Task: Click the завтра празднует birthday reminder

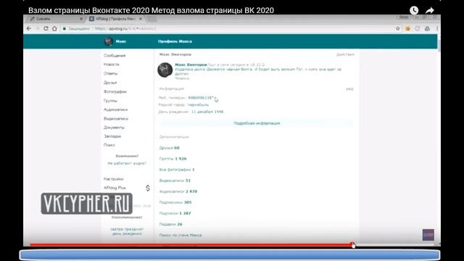Action: (127, 231)
